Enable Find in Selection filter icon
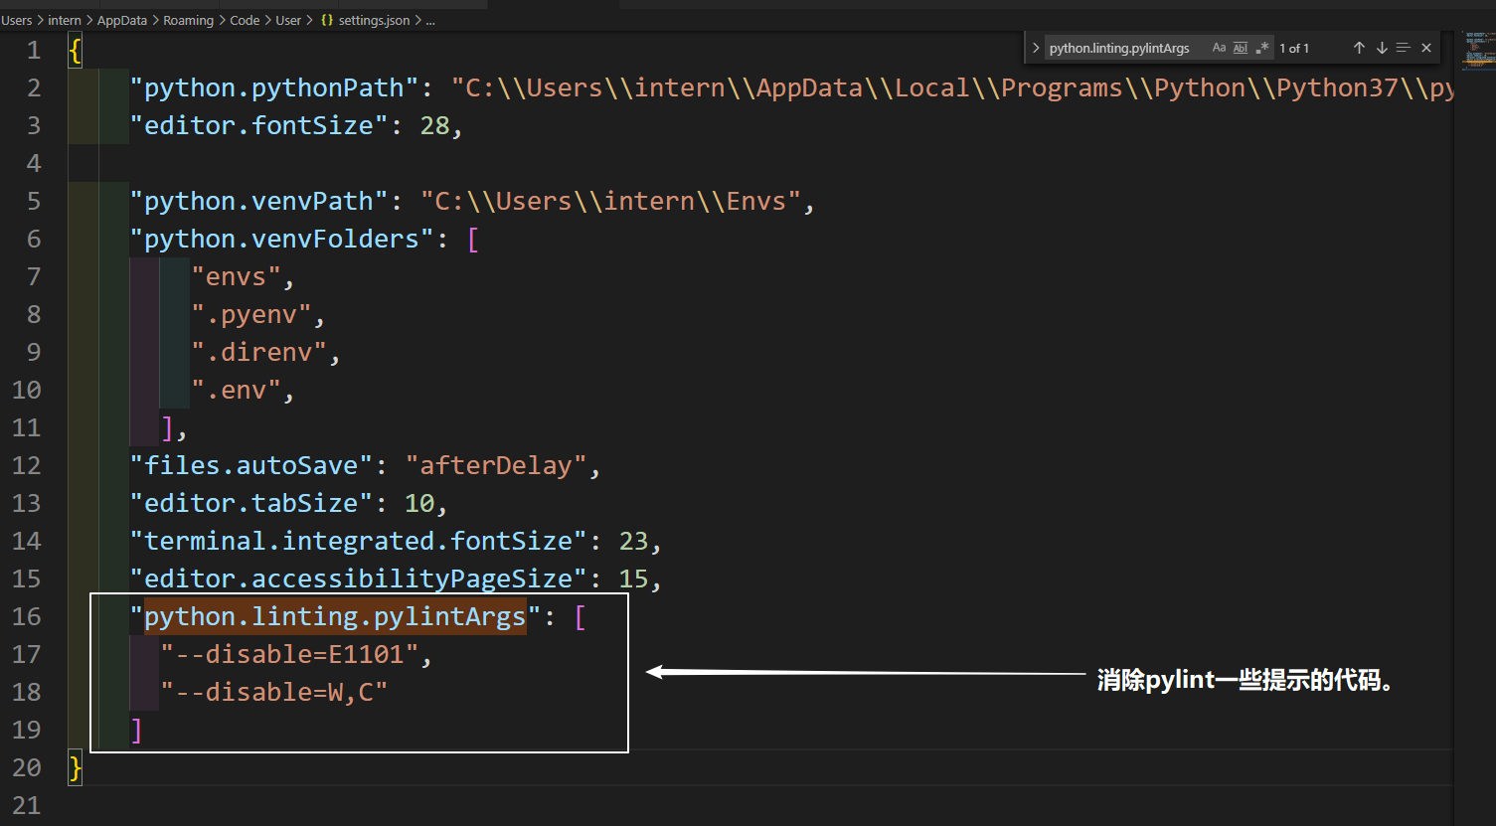The height and width of the screenshot is (826, 1496). (1403, 47)
